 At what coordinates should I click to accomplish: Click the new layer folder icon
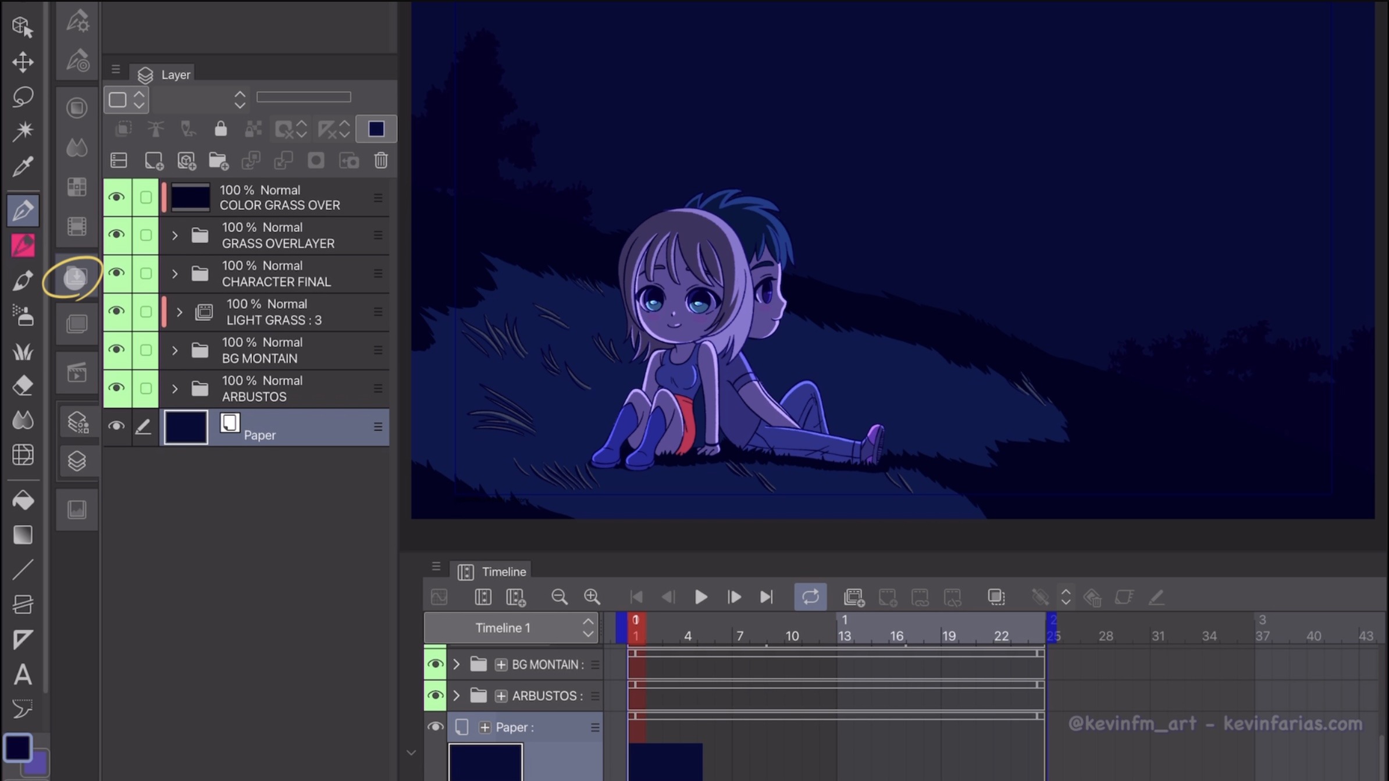point(218,161)
